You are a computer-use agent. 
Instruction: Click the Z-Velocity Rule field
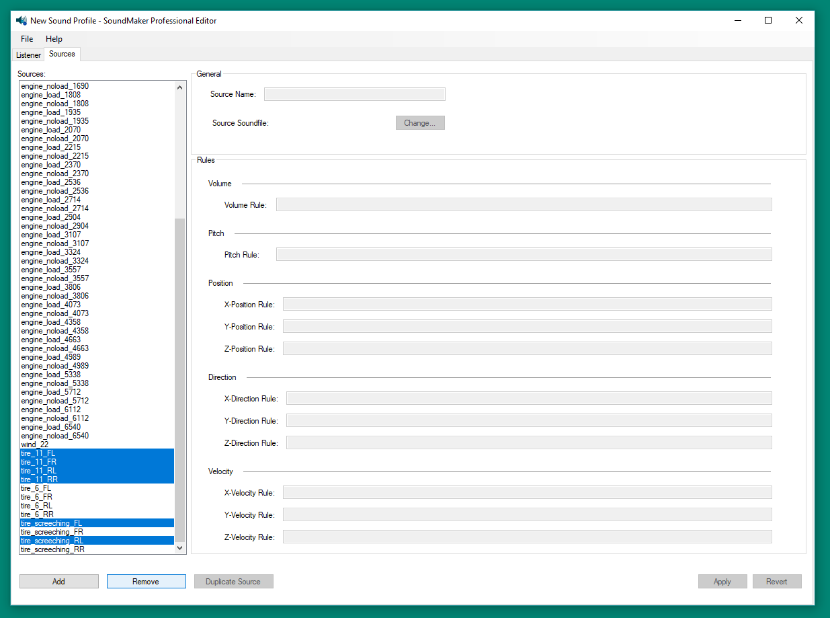[x=528, y=537]
